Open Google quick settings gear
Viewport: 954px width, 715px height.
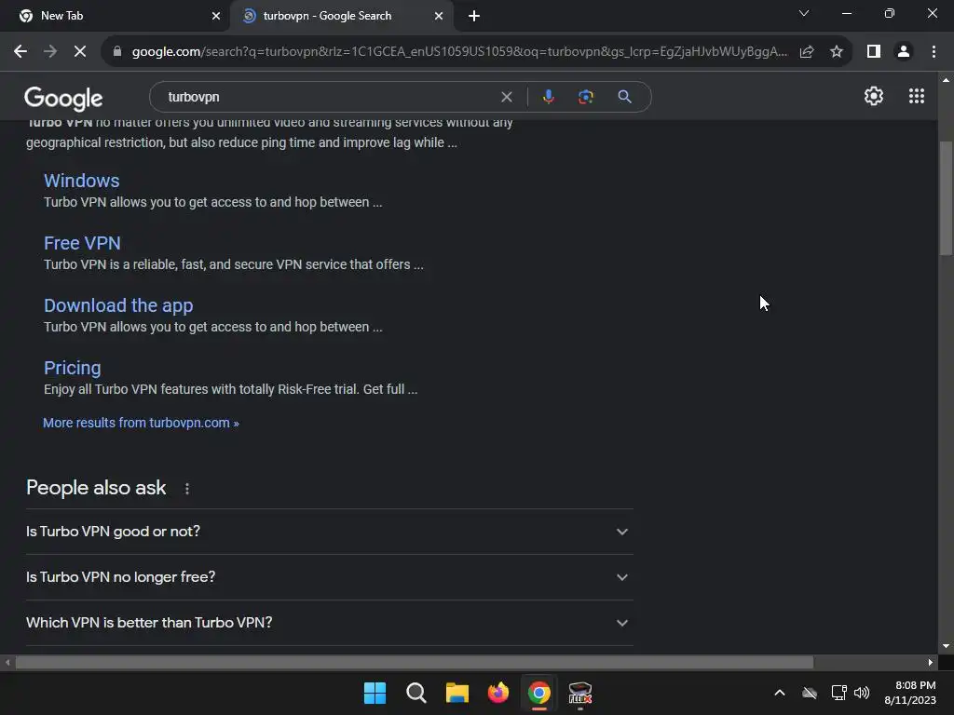(874, 96)
